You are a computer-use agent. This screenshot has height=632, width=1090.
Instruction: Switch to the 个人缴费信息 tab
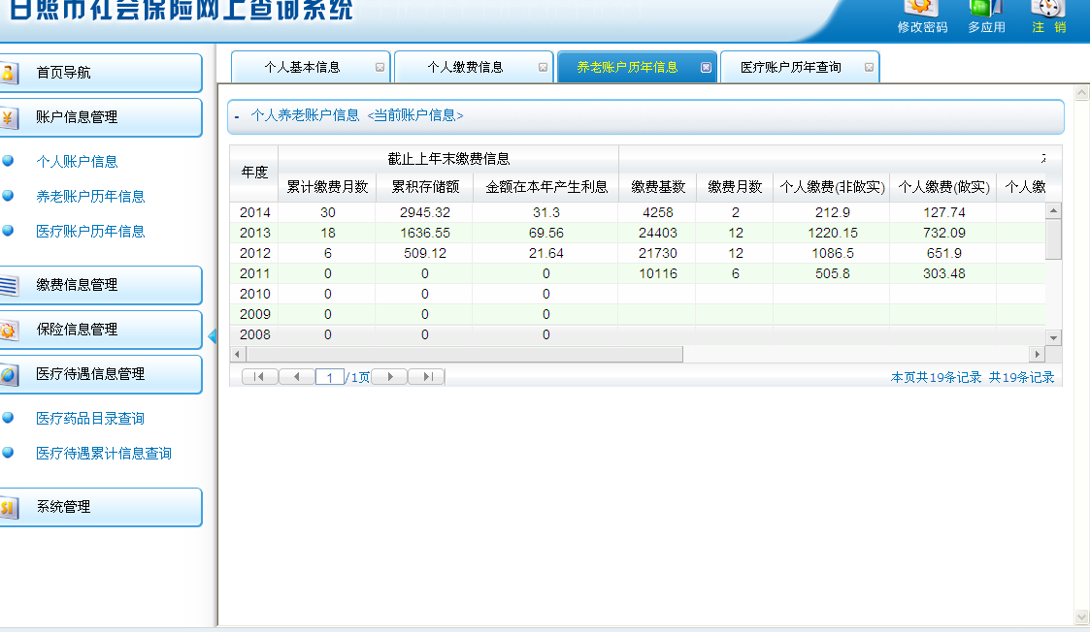tap(466, 68)
